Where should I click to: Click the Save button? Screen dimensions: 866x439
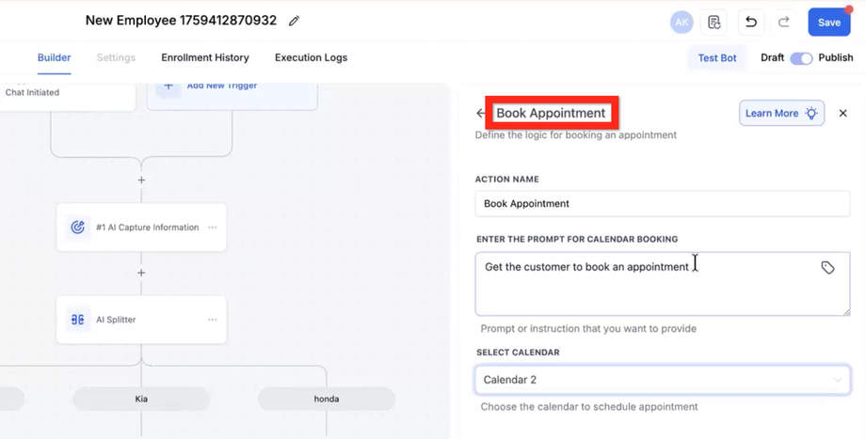828,23
